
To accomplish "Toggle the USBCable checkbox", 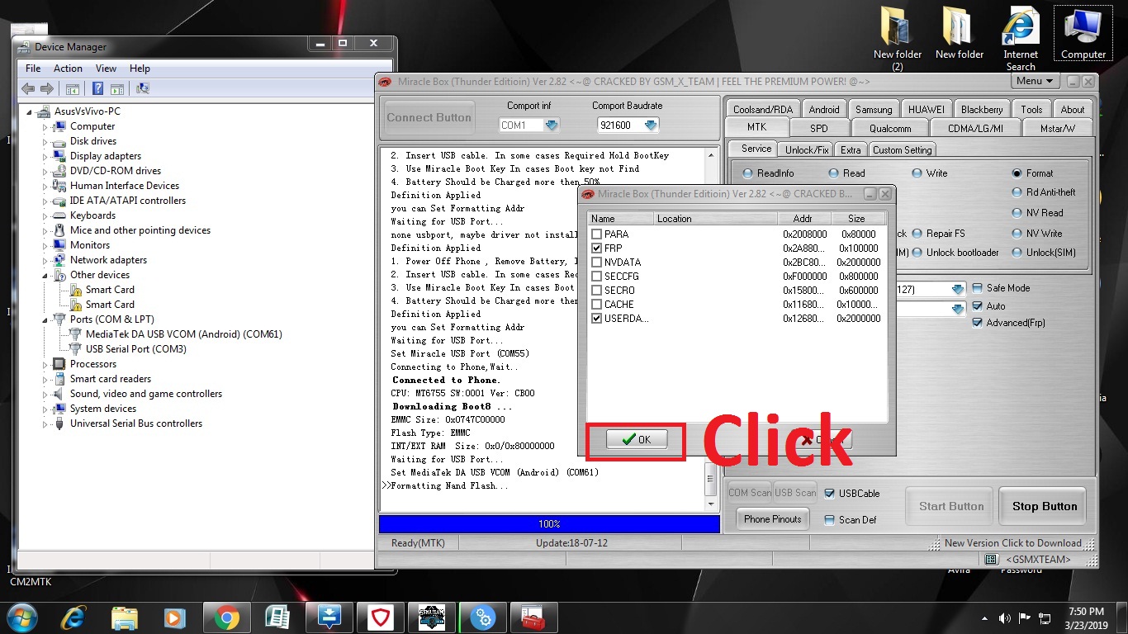I will coord(830,494).
